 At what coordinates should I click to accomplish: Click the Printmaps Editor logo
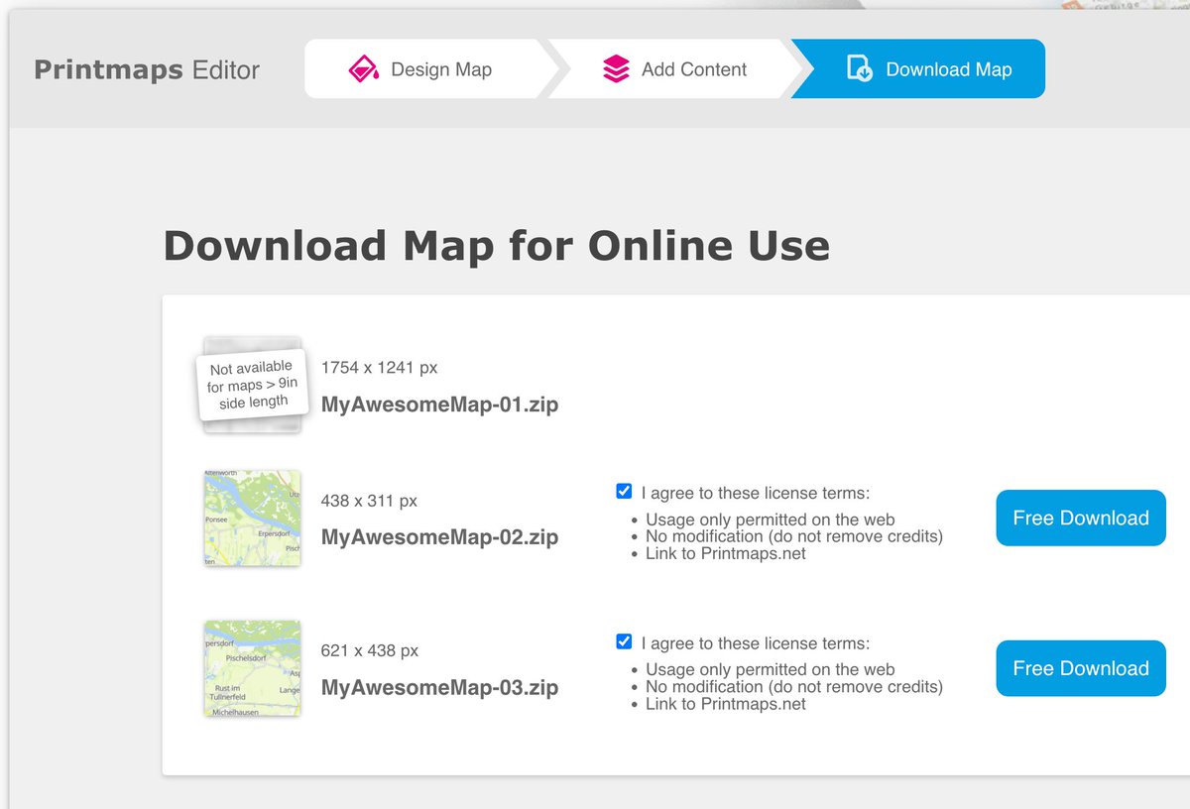147,70
